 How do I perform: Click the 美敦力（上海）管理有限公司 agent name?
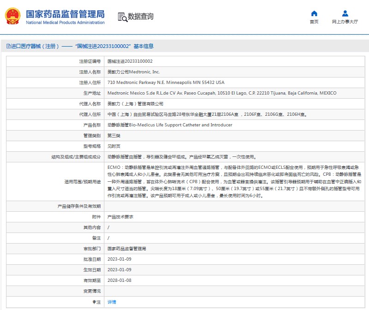(135, 104)
